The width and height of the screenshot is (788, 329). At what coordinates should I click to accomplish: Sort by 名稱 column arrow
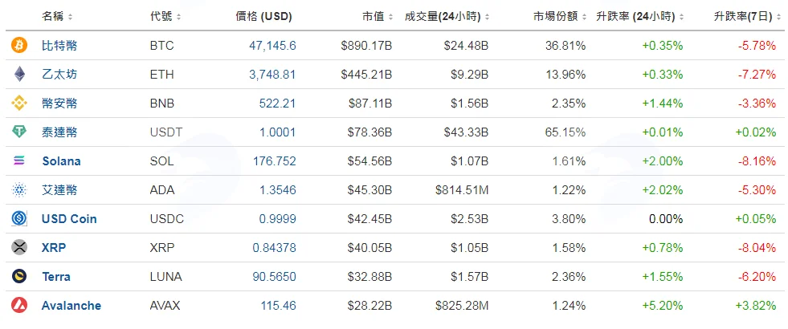point(71,17)
